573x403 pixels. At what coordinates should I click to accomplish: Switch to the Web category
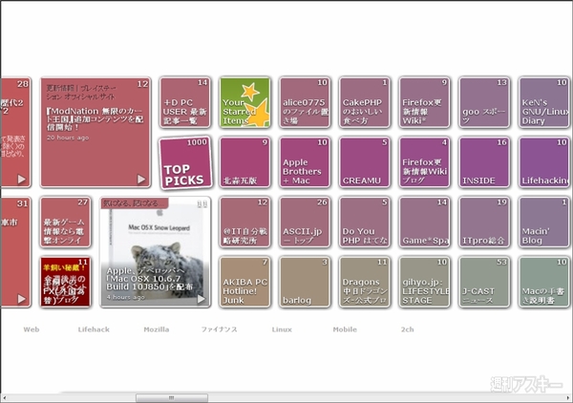(x=32, y=329)
